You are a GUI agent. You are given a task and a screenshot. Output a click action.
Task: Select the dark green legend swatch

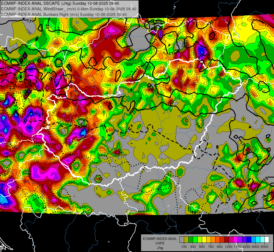coord(191,240)
